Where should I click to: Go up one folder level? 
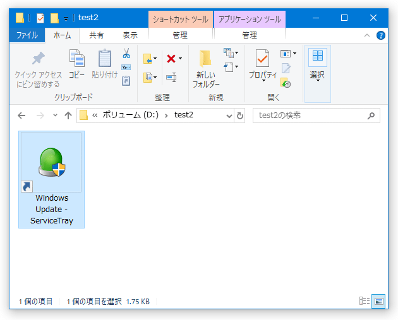[68, 116]
